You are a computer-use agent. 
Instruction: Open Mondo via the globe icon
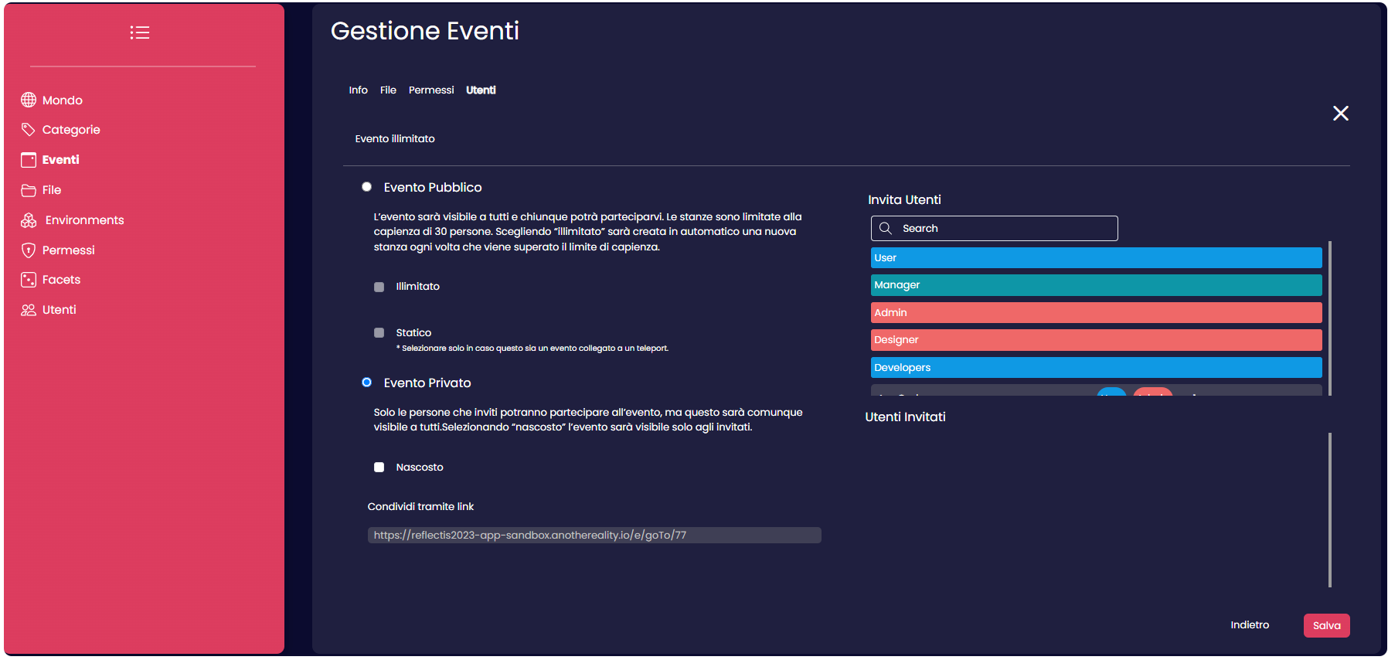pyautogui.click(x=29, y=100)
